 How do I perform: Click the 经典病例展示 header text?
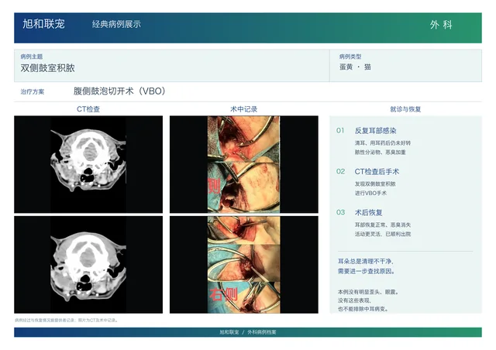(116, 24)
